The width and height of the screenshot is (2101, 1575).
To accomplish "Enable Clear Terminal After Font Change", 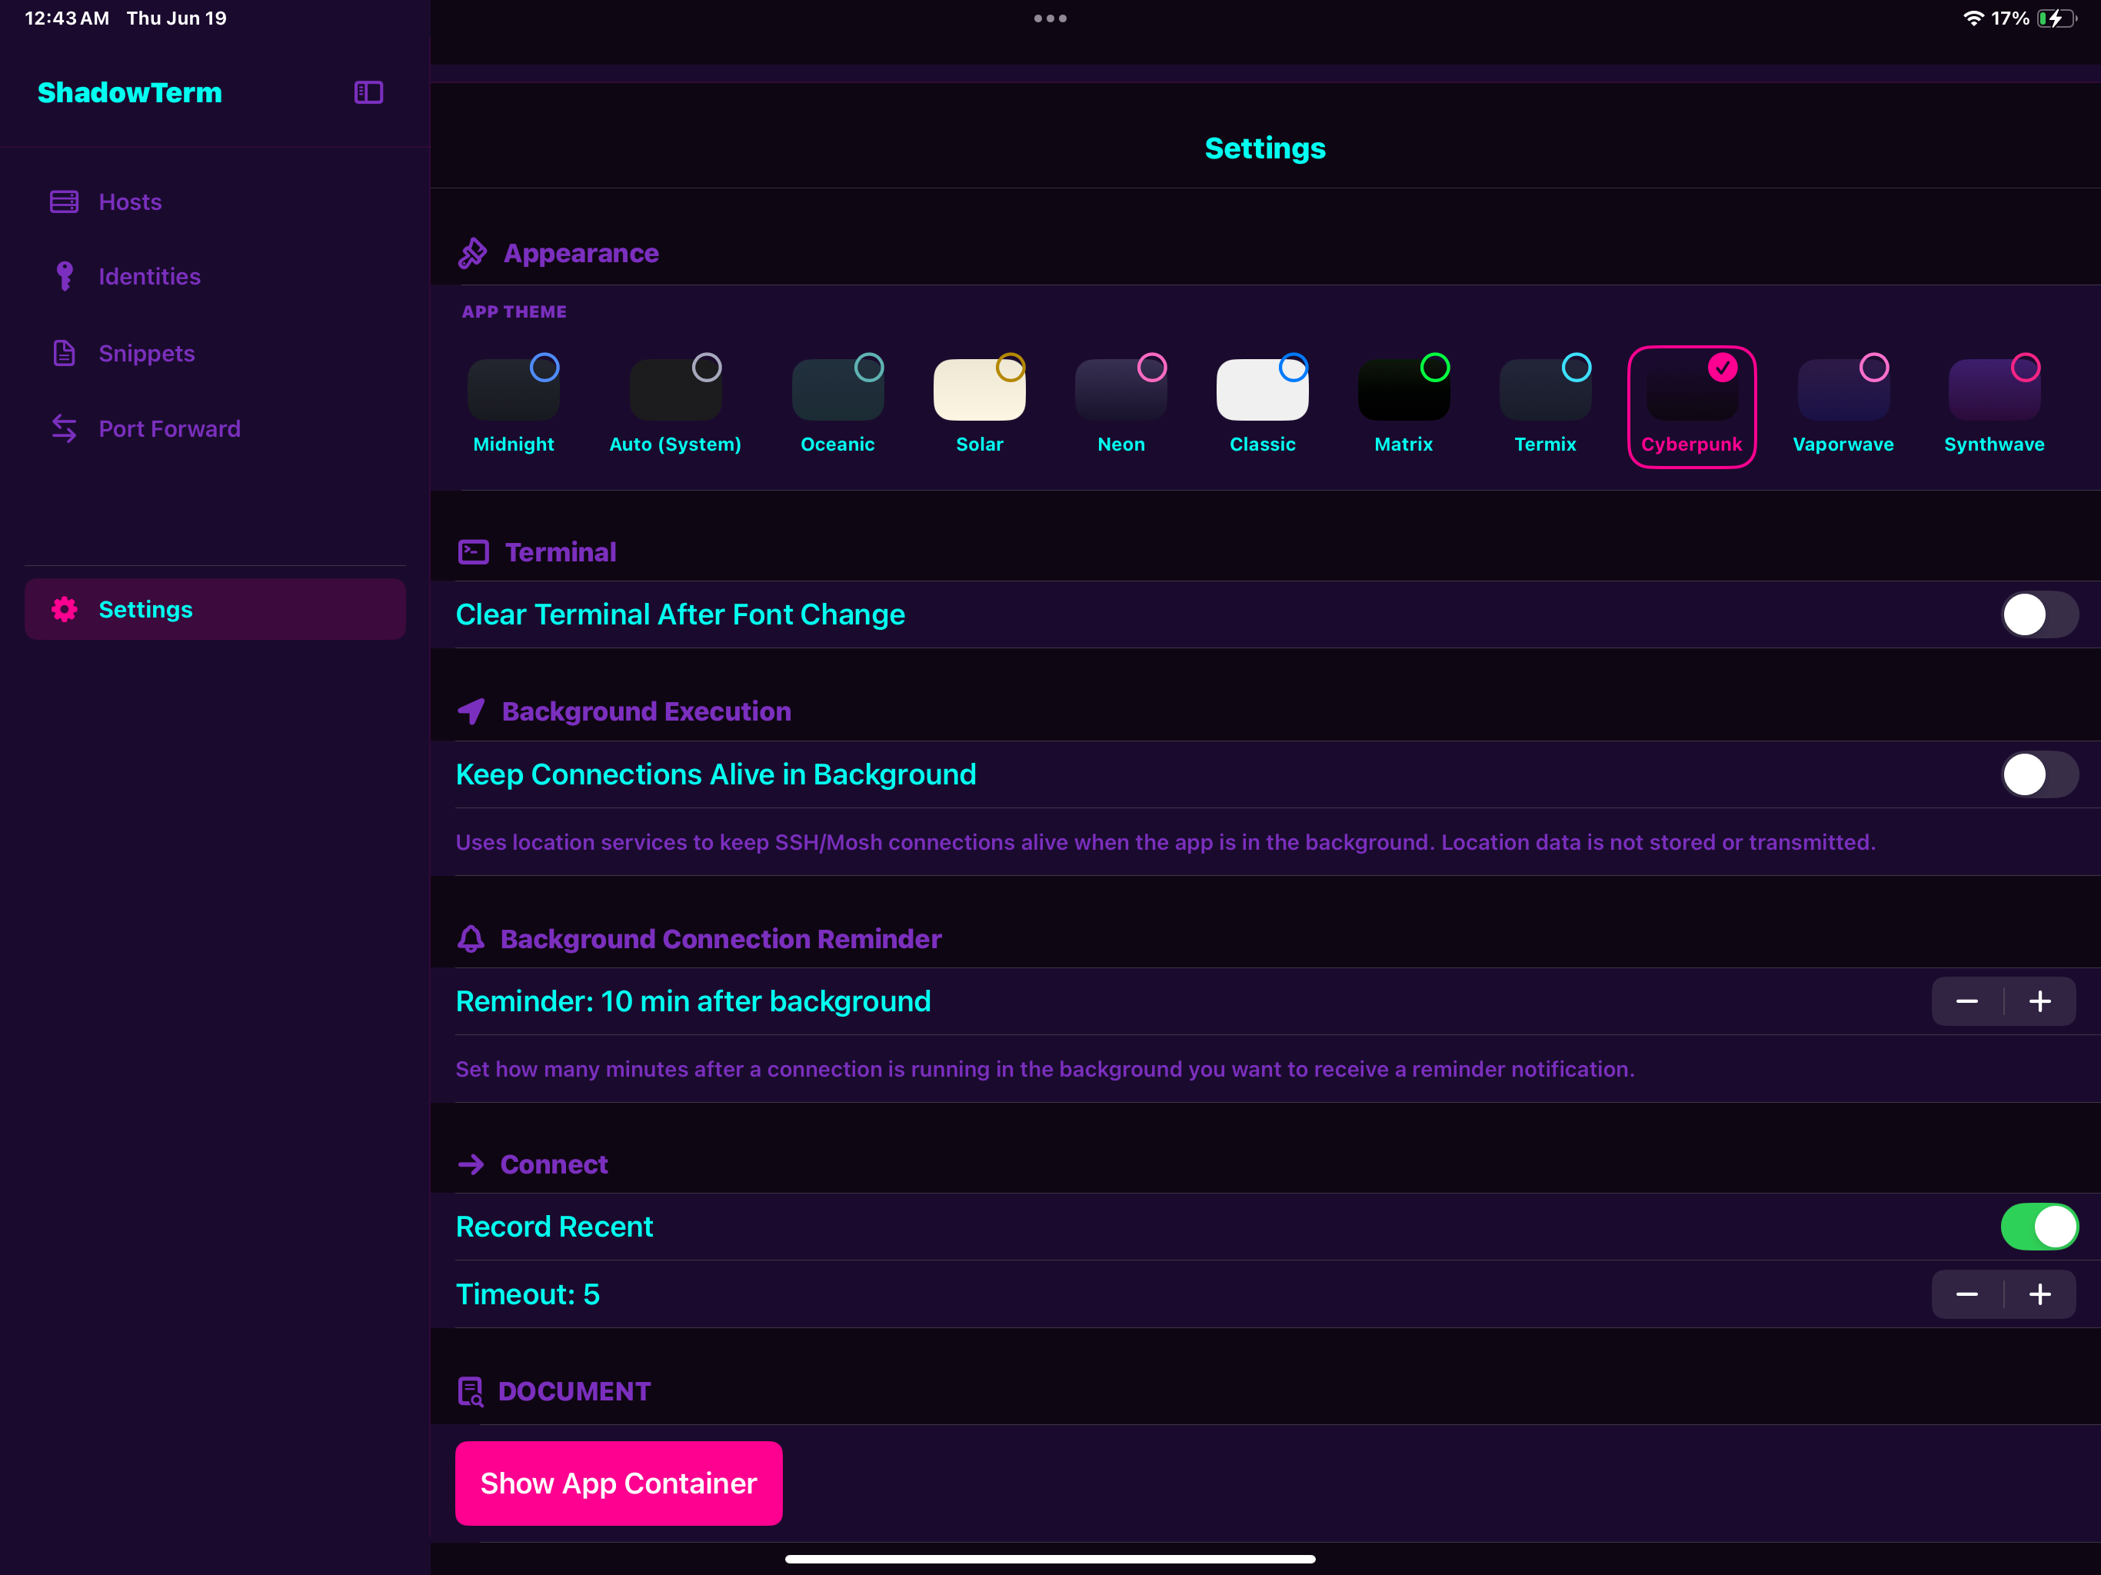I will click(x=2039, y=614).
